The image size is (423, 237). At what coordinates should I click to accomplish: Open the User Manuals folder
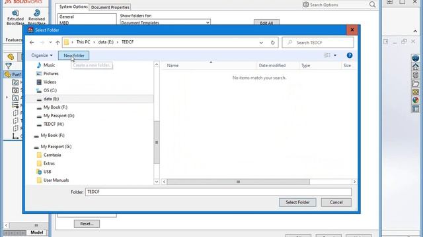pyautogui.click(x=56, y=180)
